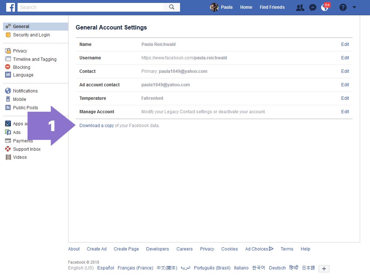Open Friend Requests icon in top bar

coord(300,8)
